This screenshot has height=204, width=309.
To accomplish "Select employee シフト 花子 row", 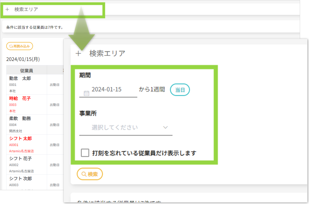I will (x=21, y=158).
